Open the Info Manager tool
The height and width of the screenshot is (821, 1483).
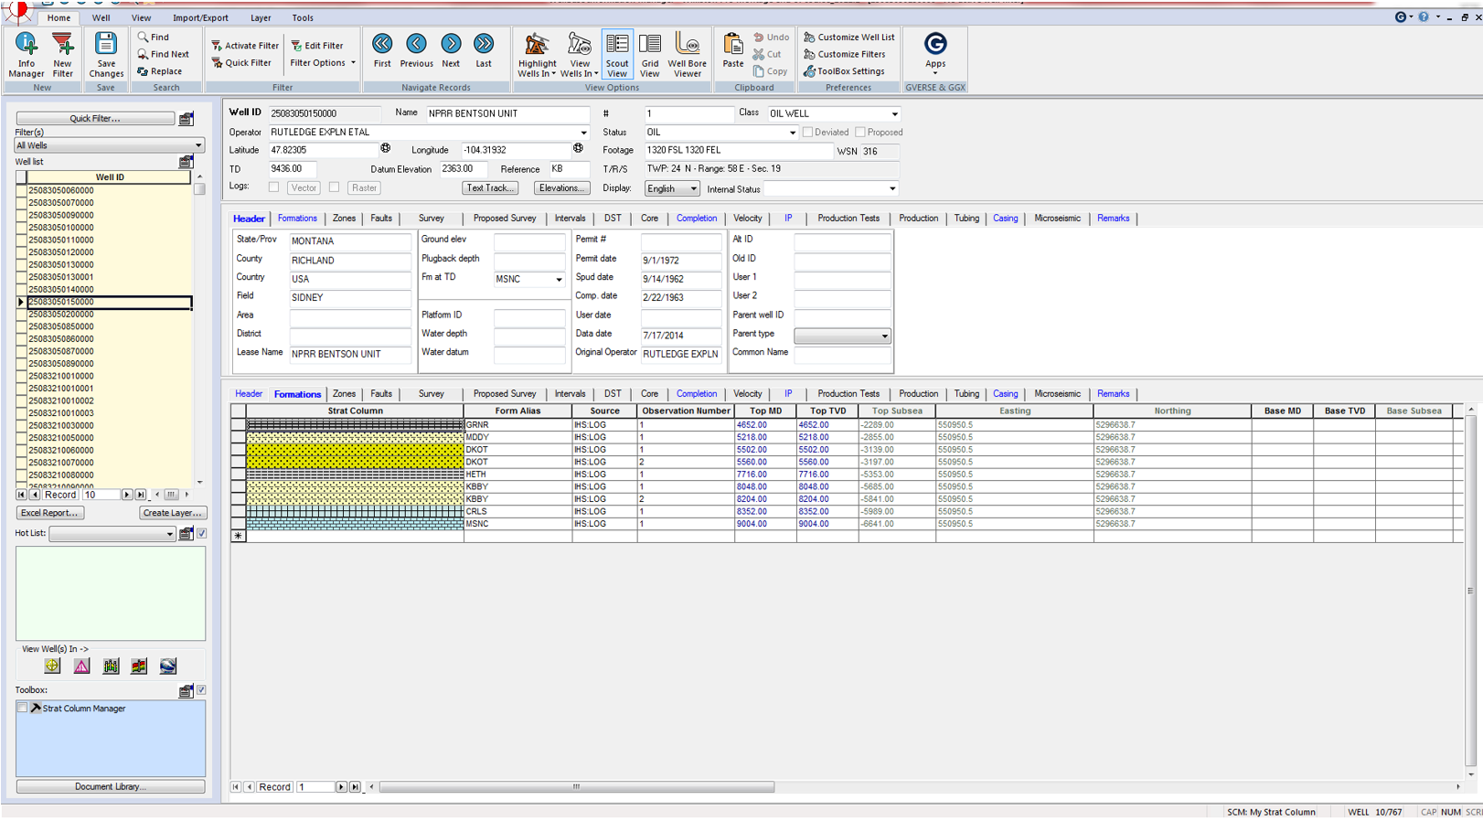[26, 55]
